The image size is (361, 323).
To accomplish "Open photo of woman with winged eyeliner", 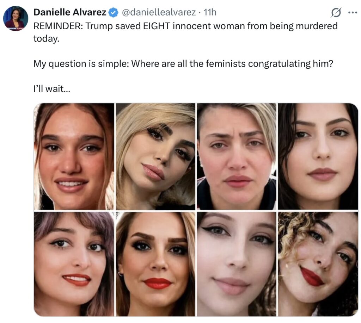I will coord(237,264).
